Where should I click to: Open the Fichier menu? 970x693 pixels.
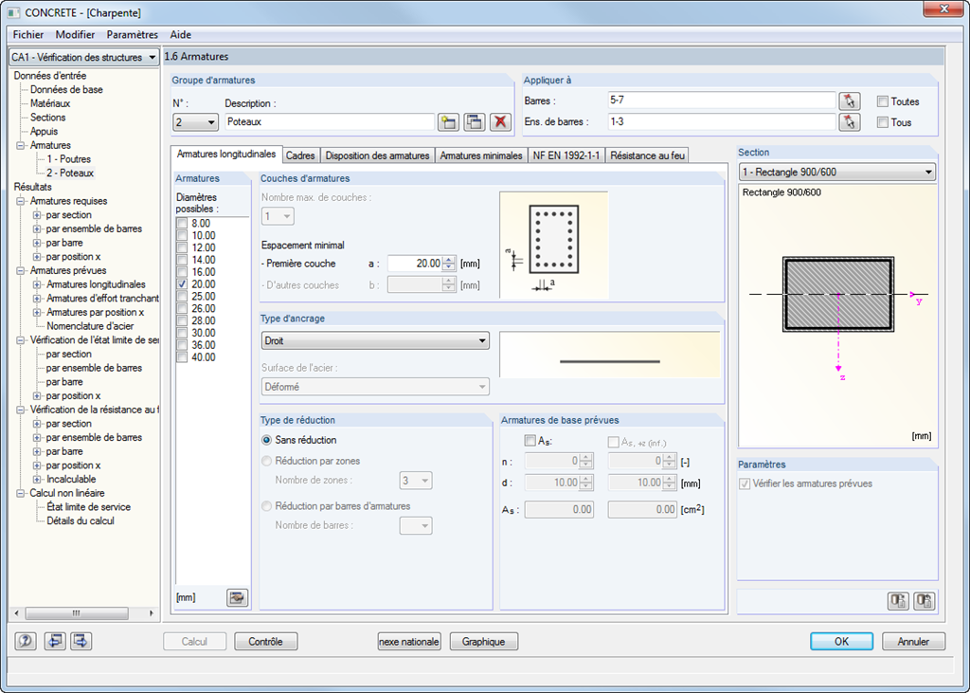[x=28, y=35]
